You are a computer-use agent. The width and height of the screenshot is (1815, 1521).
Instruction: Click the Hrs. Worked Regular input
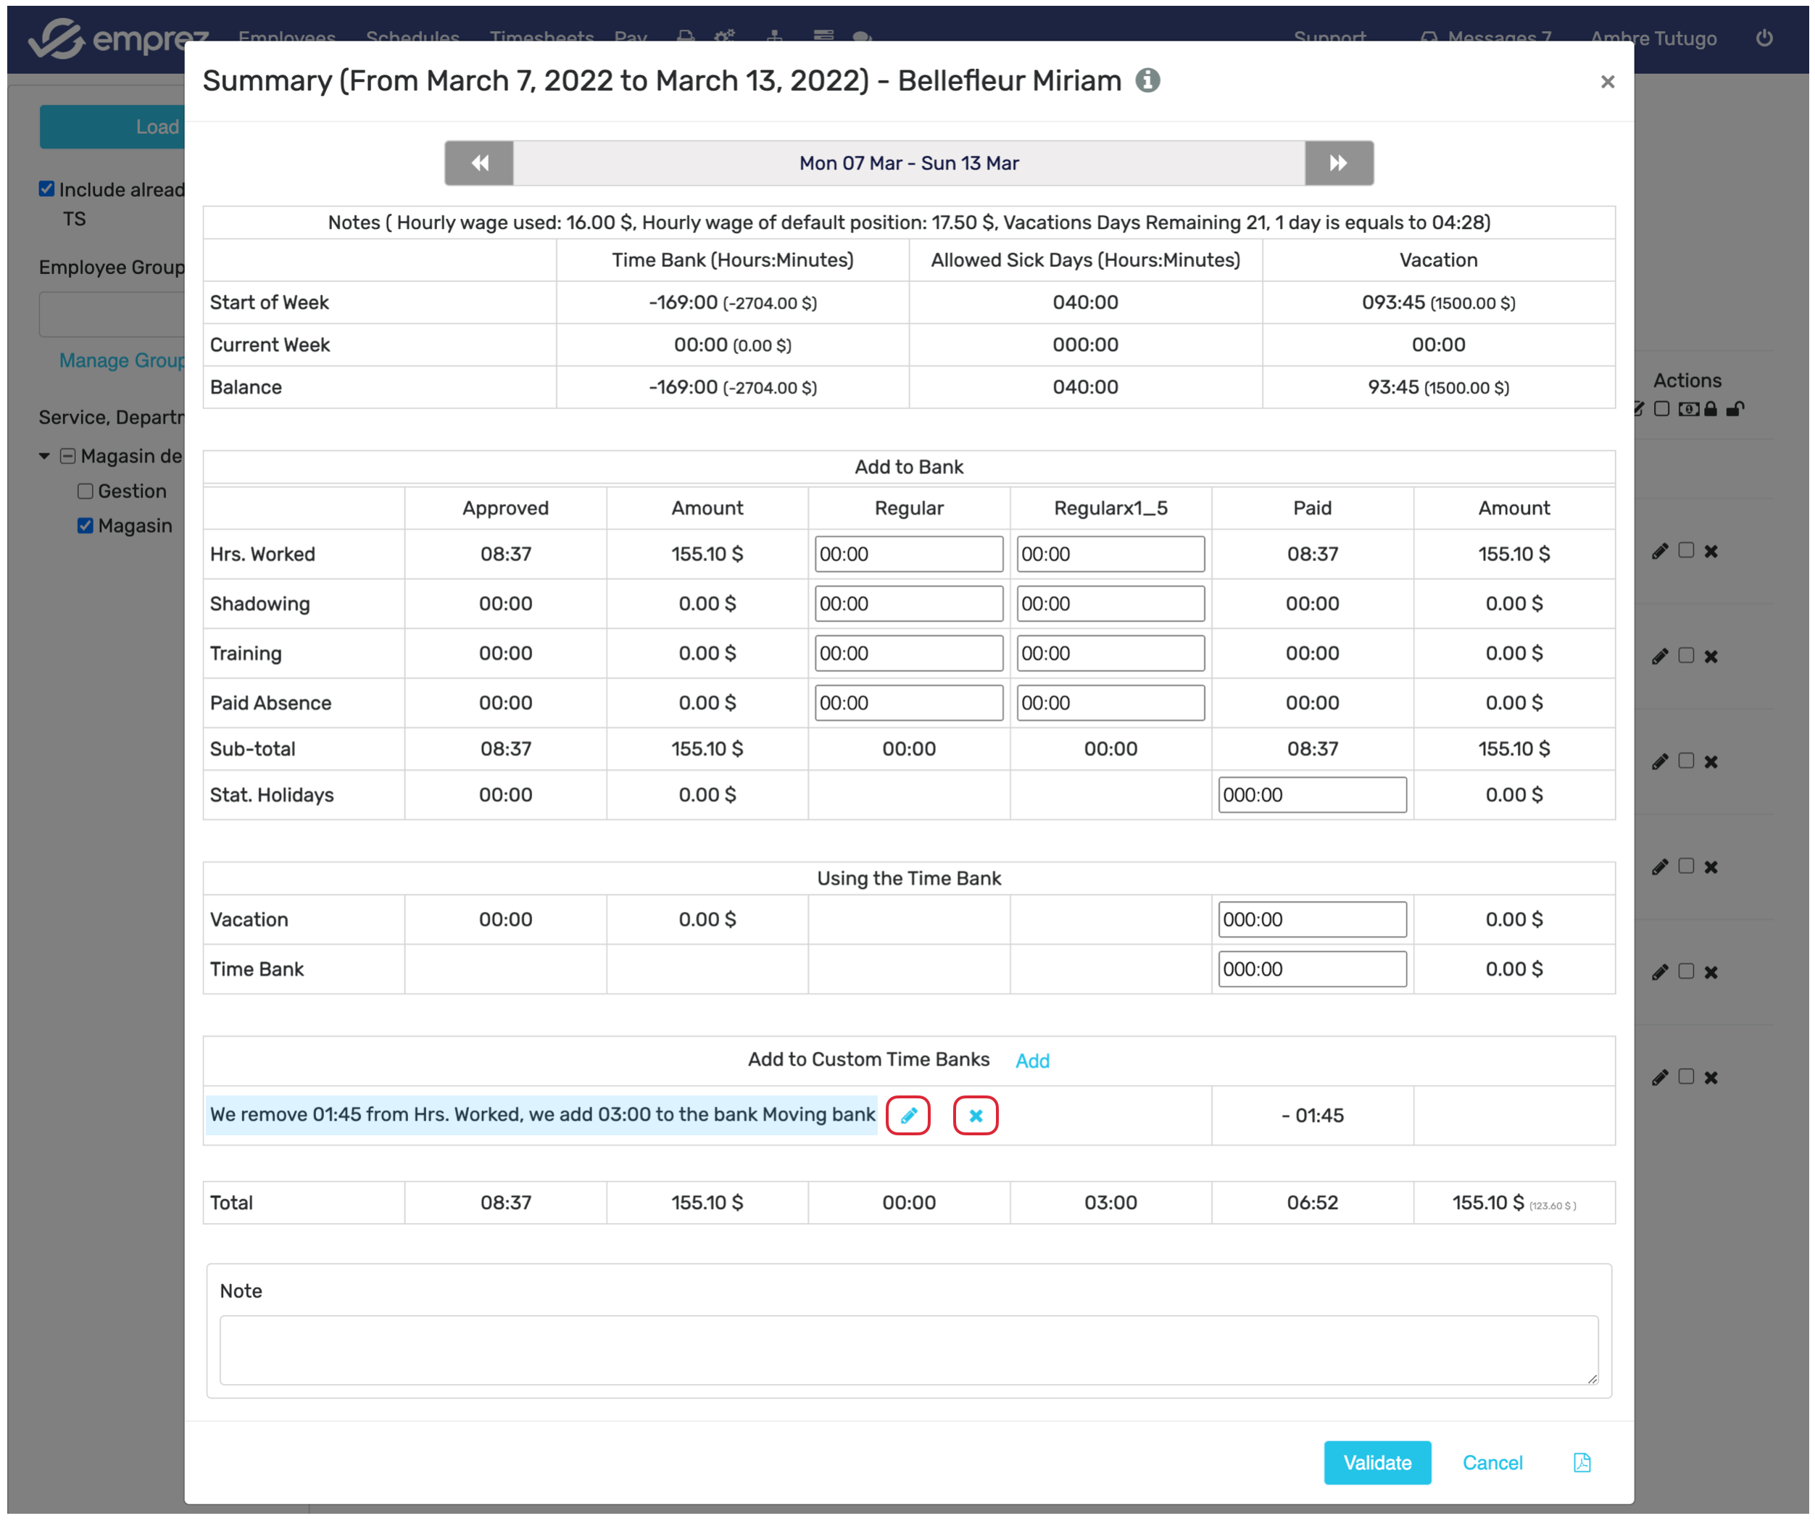pos(908,555)
